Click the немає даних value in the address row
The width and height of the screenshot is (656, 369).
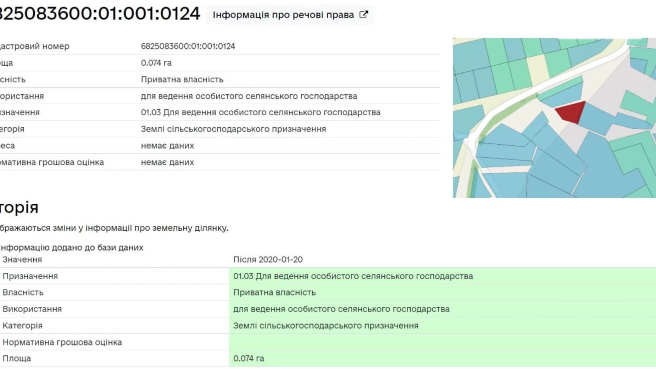(x=167, y=145)
